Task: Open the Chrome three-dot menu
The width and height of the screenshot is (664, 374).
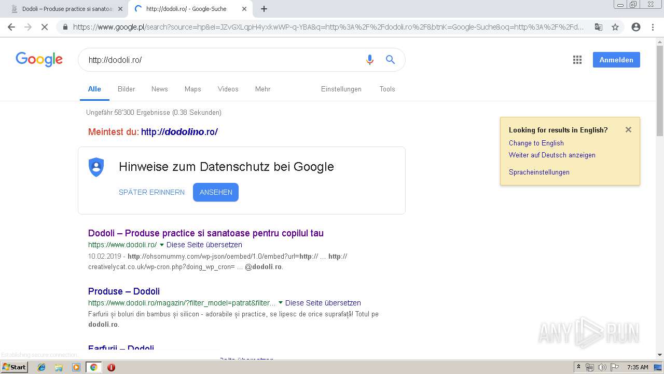Action: point(653,27)
